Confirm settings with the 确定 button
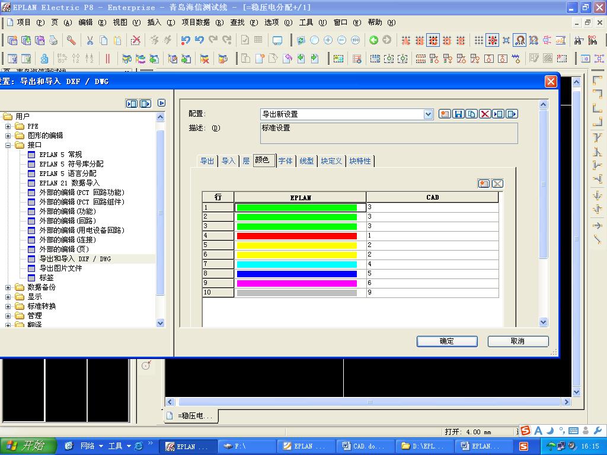 pos(446,341)
